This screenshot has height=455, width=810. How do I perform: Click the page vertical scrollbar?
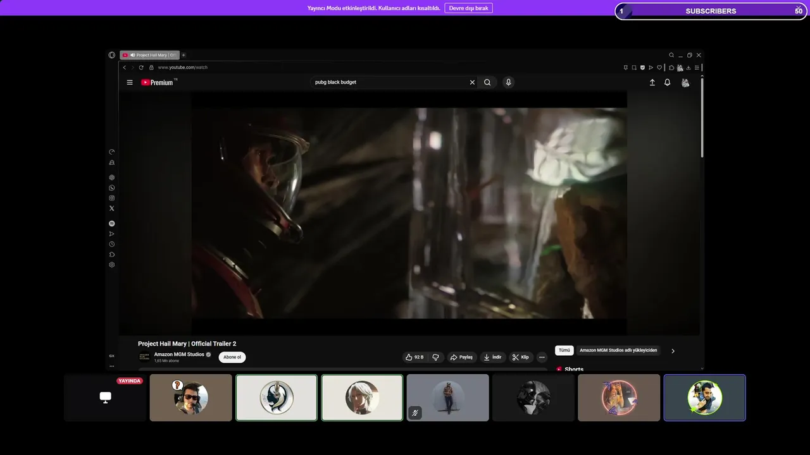coord(702,117)
